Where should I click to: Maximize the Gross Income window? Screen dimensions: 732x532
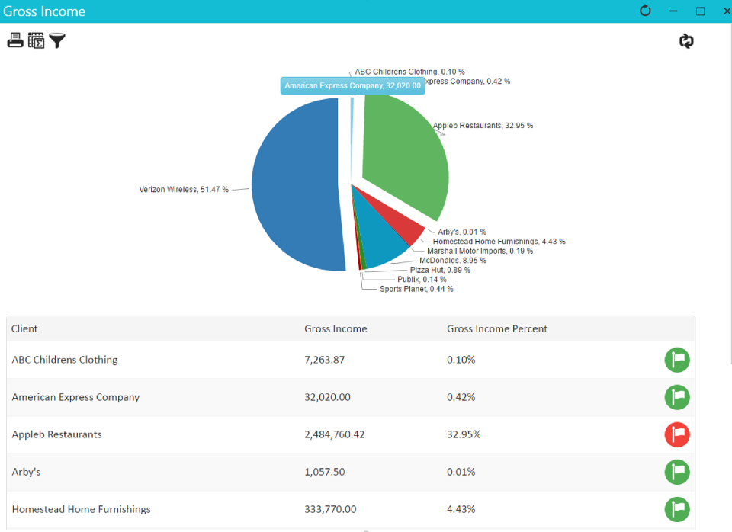(x=700, y=11)
